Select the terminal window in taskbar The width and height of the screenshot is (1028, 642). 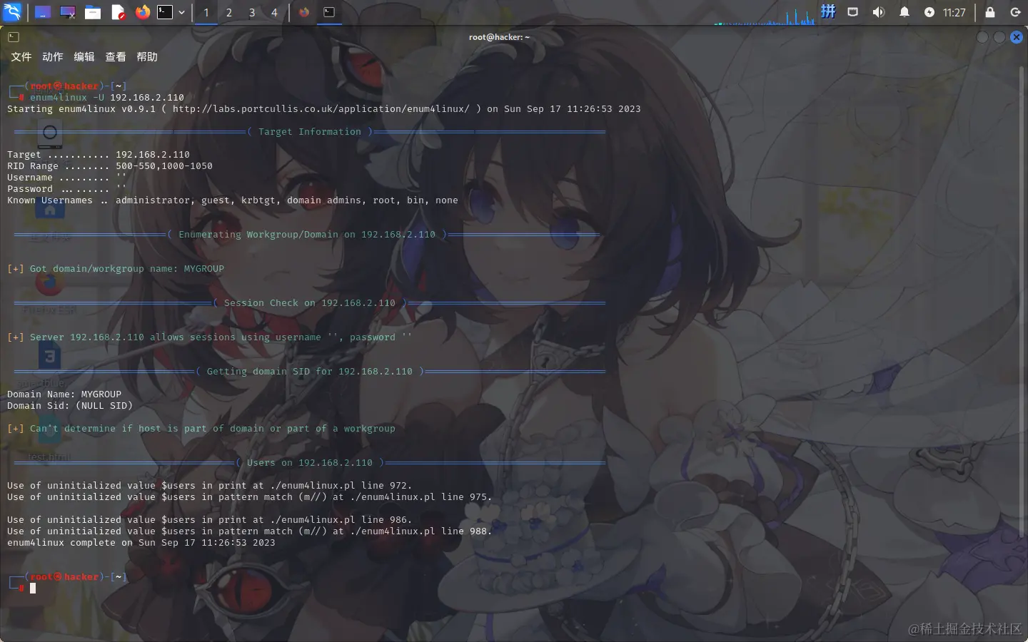(x=329, y=12)
